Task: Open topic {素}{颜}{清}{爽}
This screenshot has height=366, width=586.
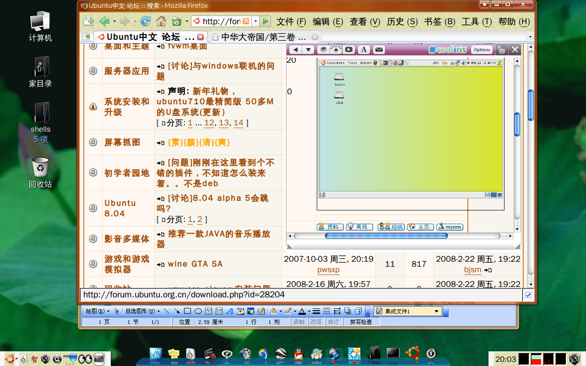Action: (x=199, y=142)
